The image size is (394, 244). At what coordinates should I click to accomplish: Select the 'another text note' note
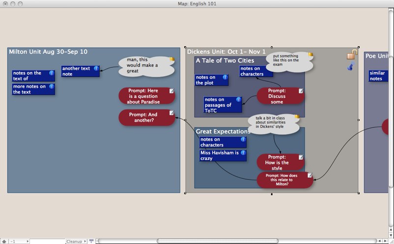click(81, 71)
